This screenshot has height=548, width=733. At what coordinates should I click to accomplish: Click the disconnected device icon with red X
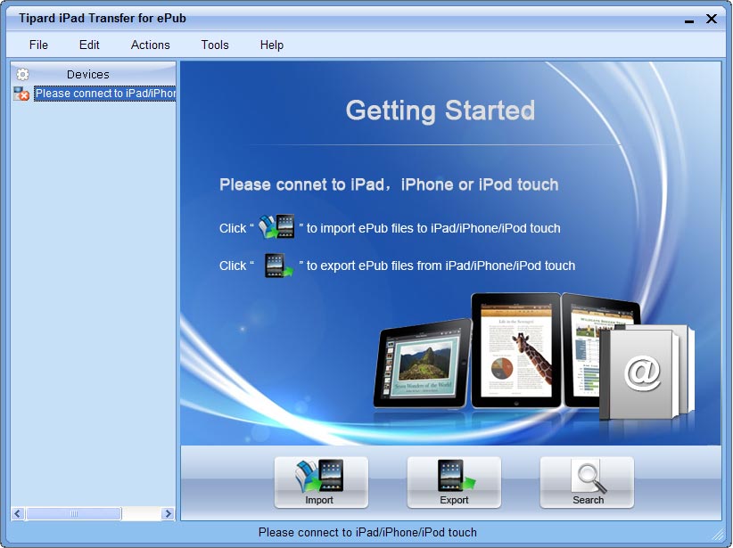pyautogui.click(x=21, y=94)
